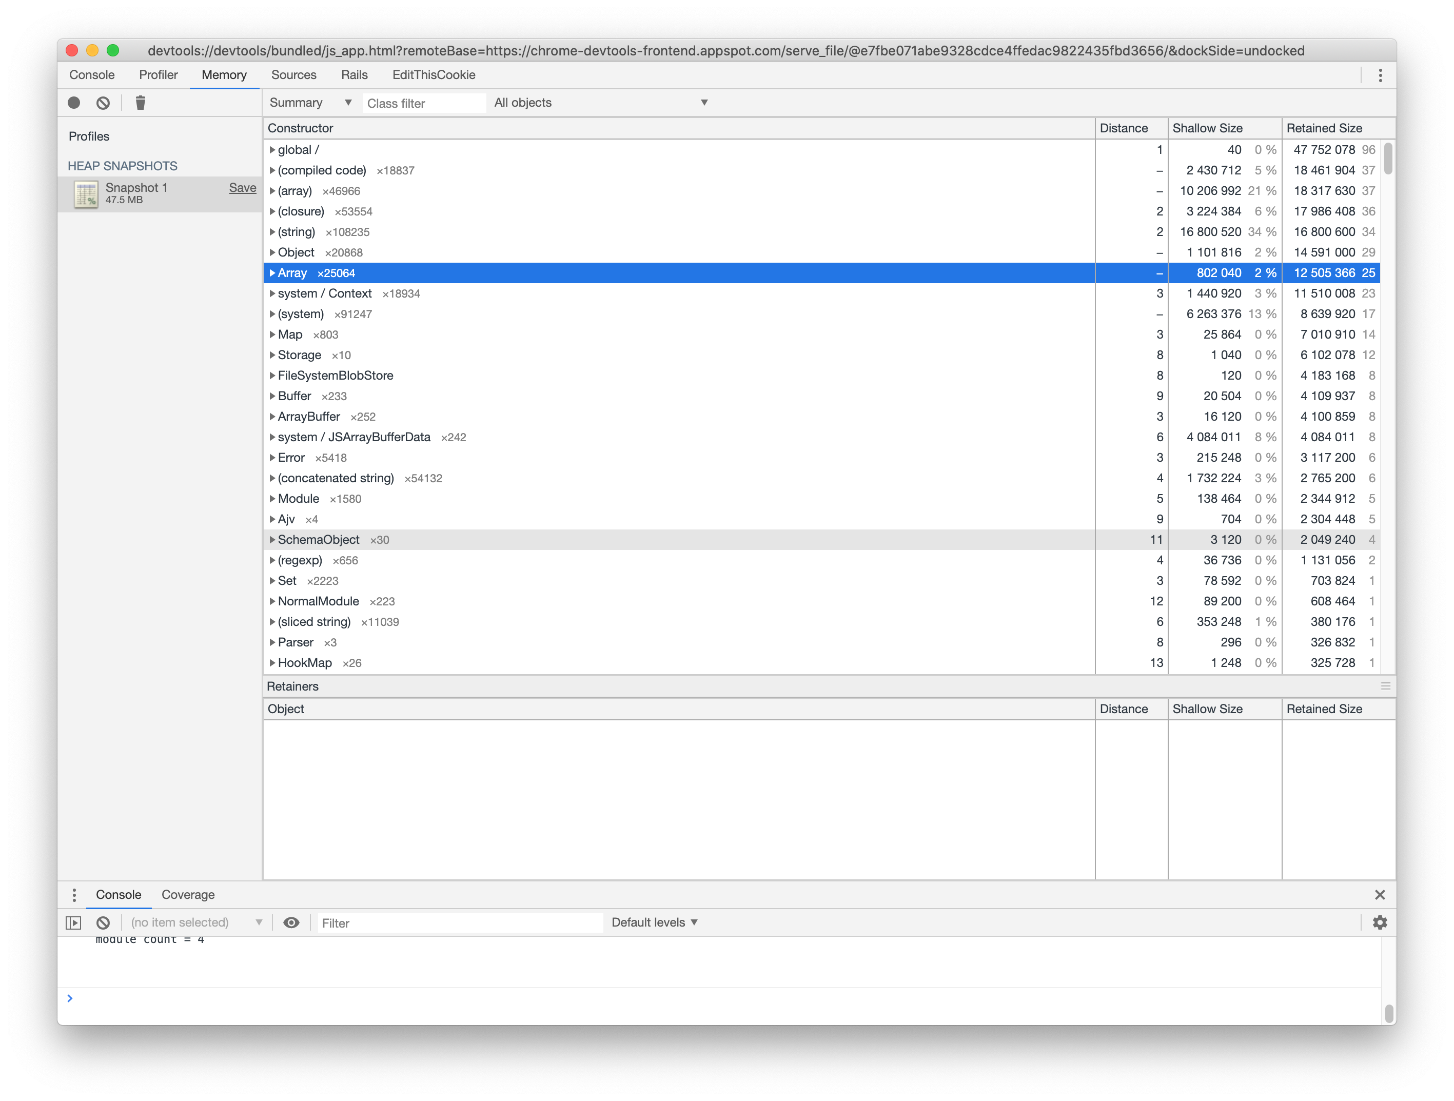Select the Storage ×10 row

click(x=821, y=355)
